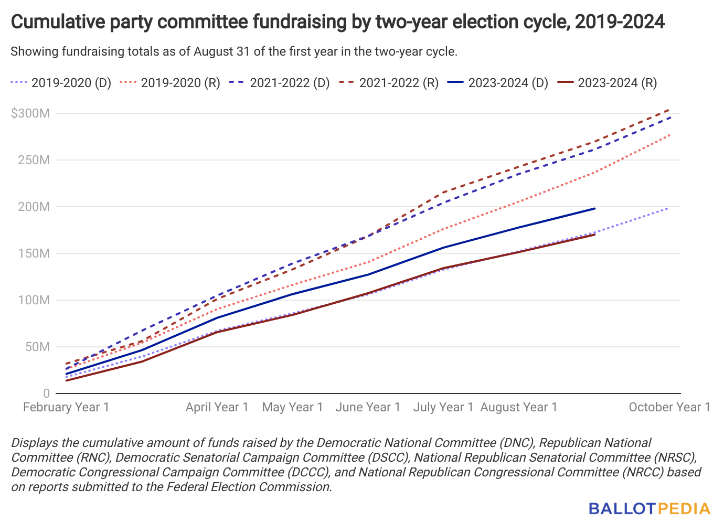The image size is (724, 532).
Task: Click the light purple dotted legend swatch
Action: coord(19,82)
